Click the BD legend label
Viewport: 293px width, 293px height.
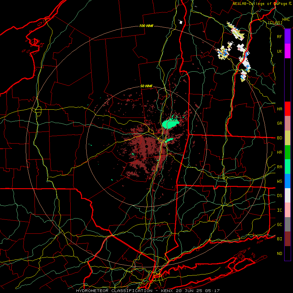pos(279,138)
